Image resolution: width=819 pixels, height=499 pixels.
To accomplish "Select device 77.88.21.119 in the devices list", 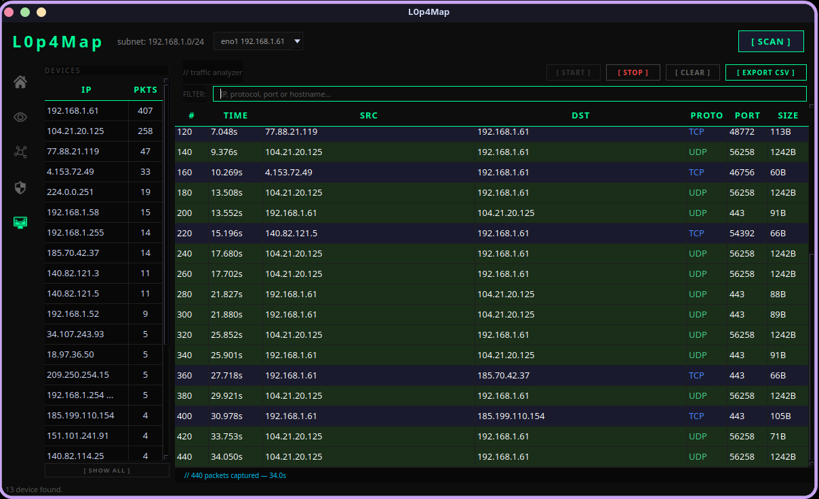I will 104,151.
